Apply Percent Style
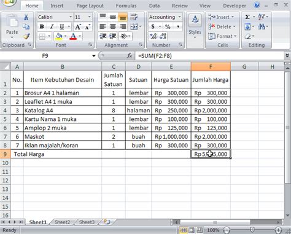 168,26
